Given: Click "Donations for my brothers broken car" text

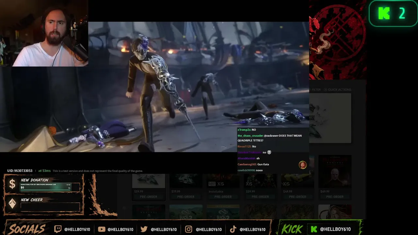Looking at the screenshot, I should click(38, 184).
